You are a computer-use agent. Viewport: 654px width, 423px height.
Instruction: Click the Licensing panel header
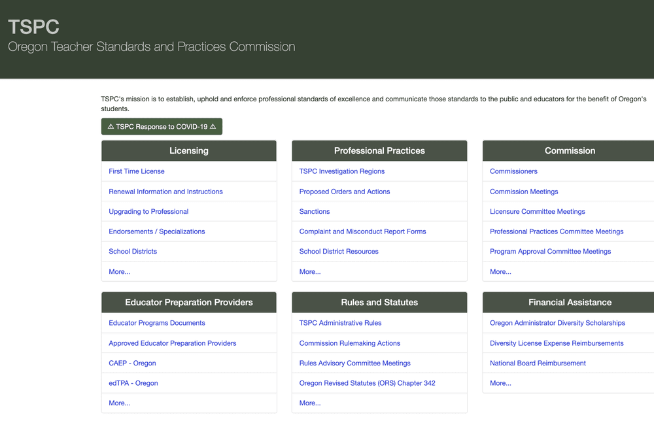point(189,151)
